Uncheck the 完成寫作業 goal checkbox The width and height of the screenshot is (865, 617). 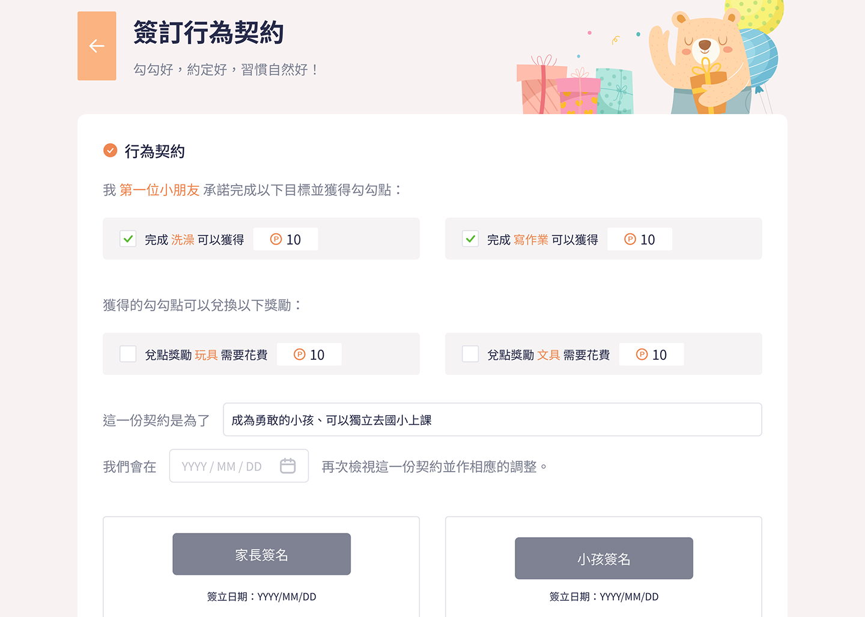(x=470, y=239)
